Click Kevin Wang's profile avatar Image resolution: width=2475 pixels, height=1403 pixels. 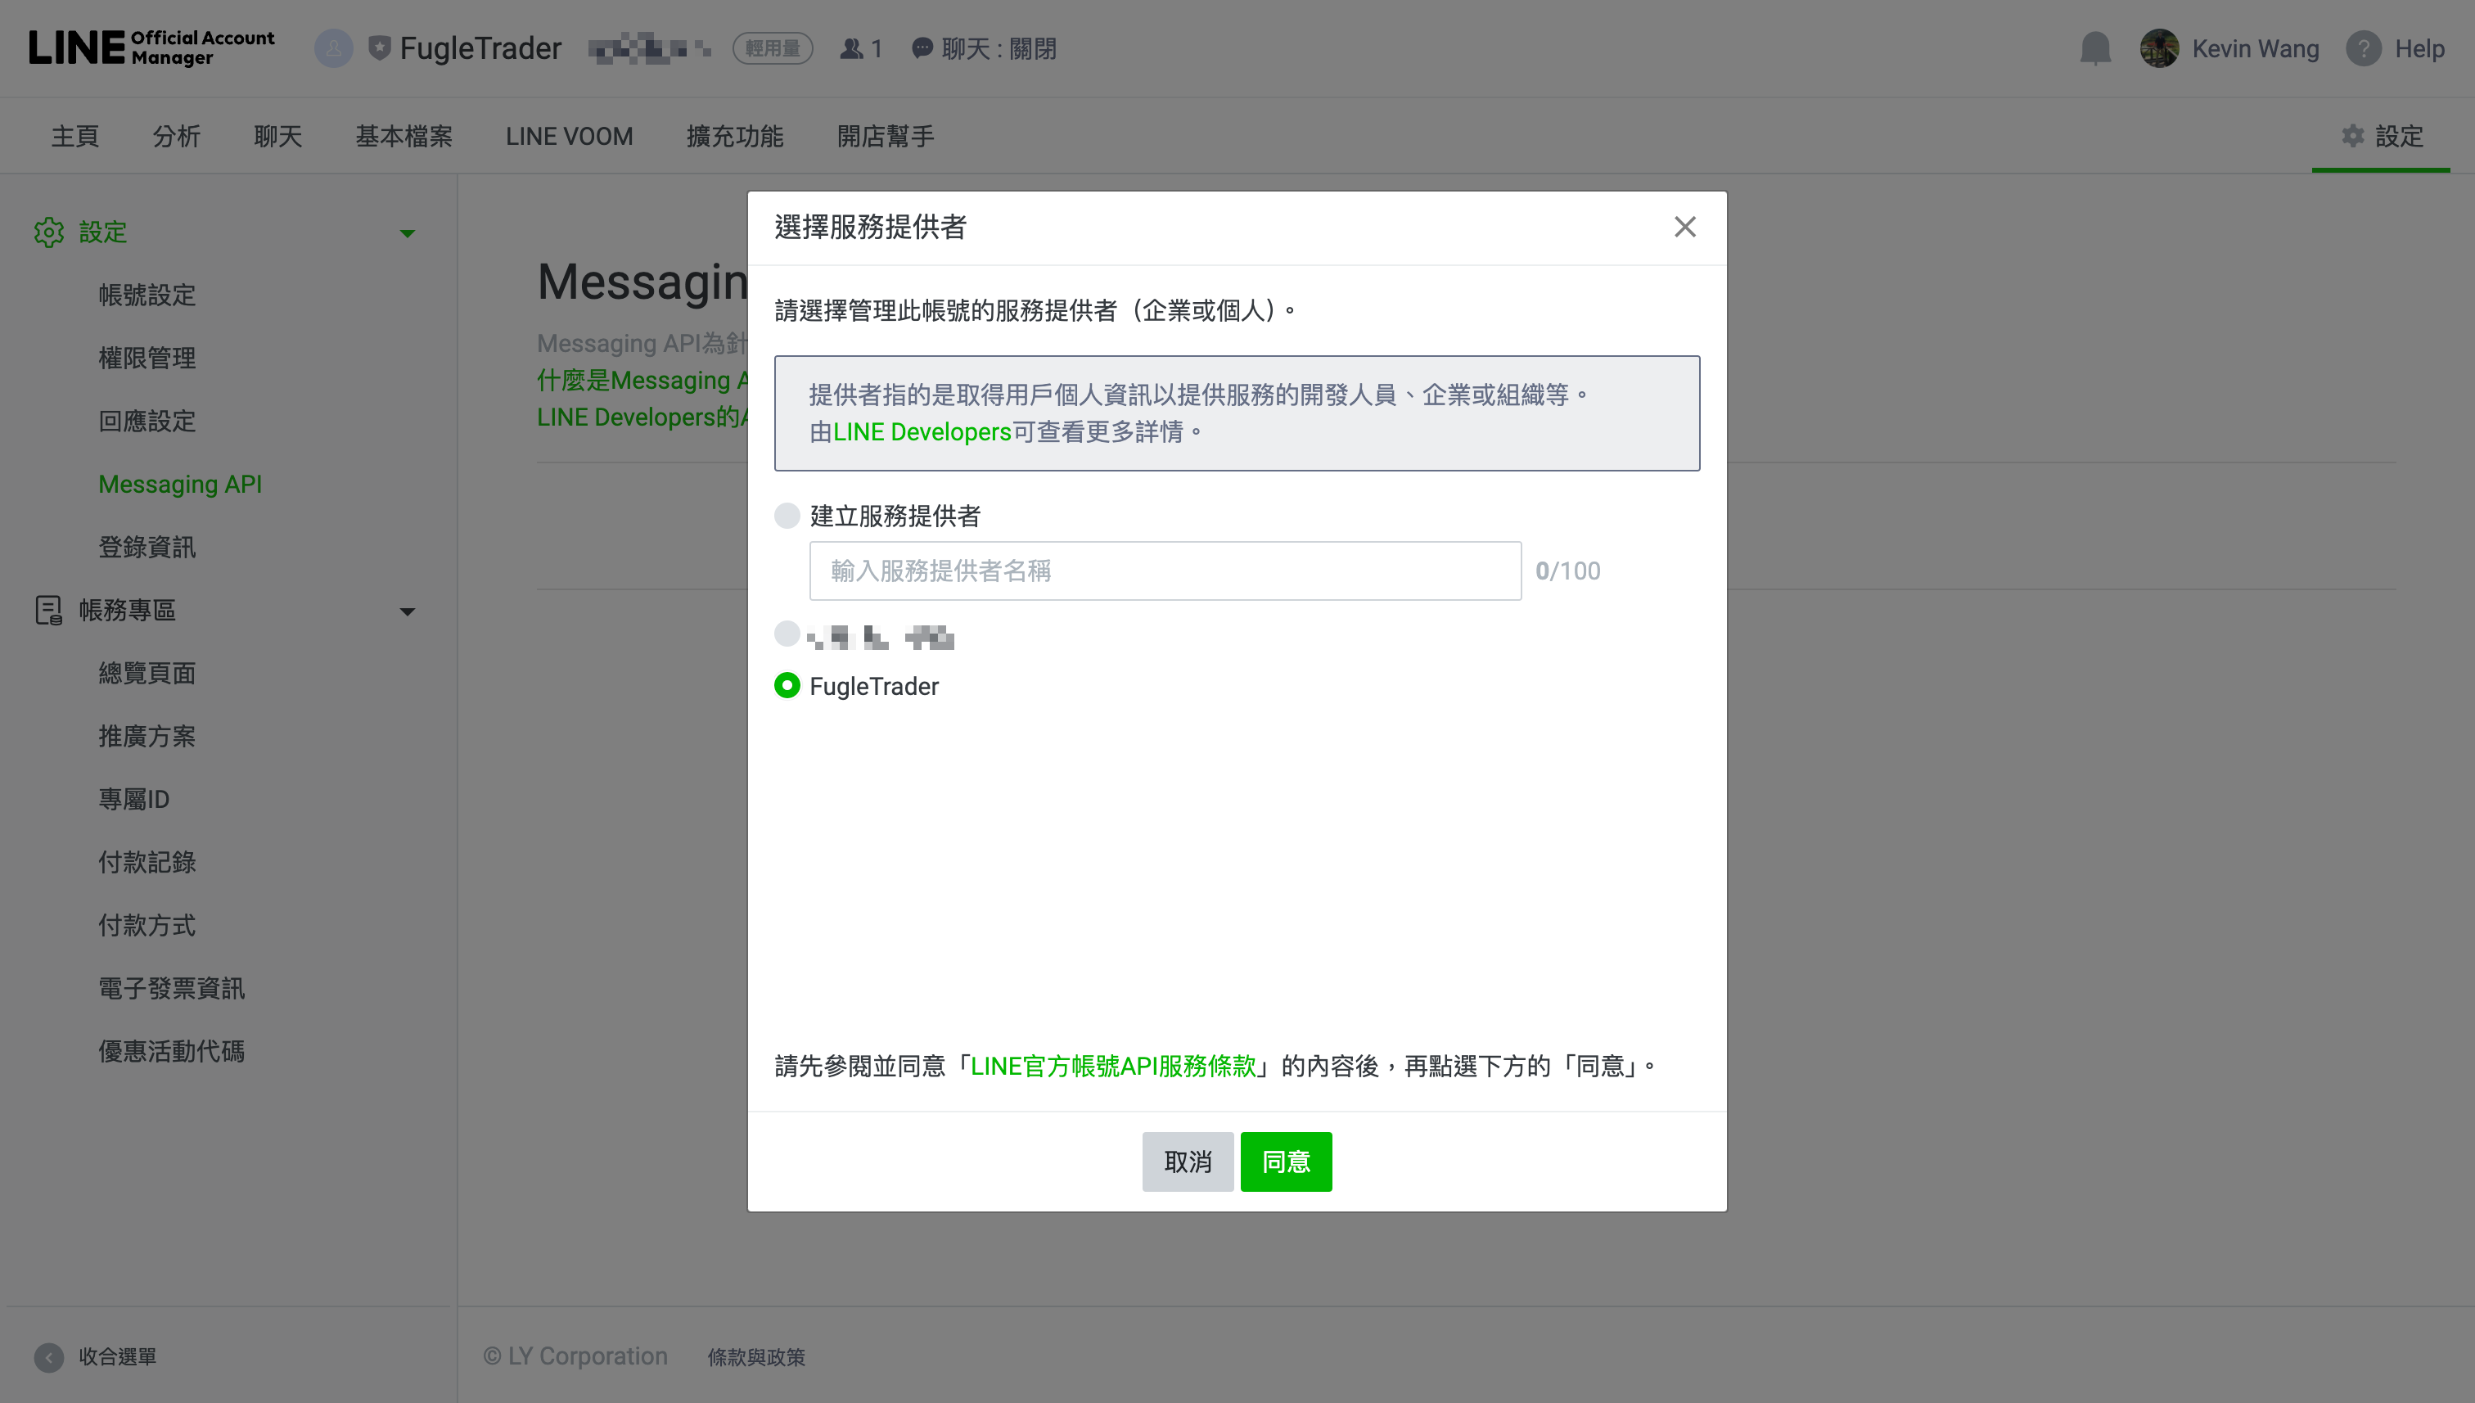pos(2159,48)
